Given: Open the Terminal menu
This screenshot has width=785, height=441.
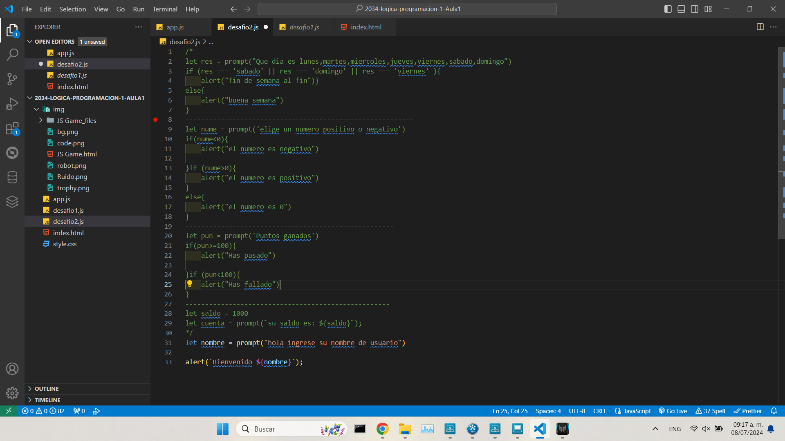Looking at the screenshot, I should (x=165, y=9).
